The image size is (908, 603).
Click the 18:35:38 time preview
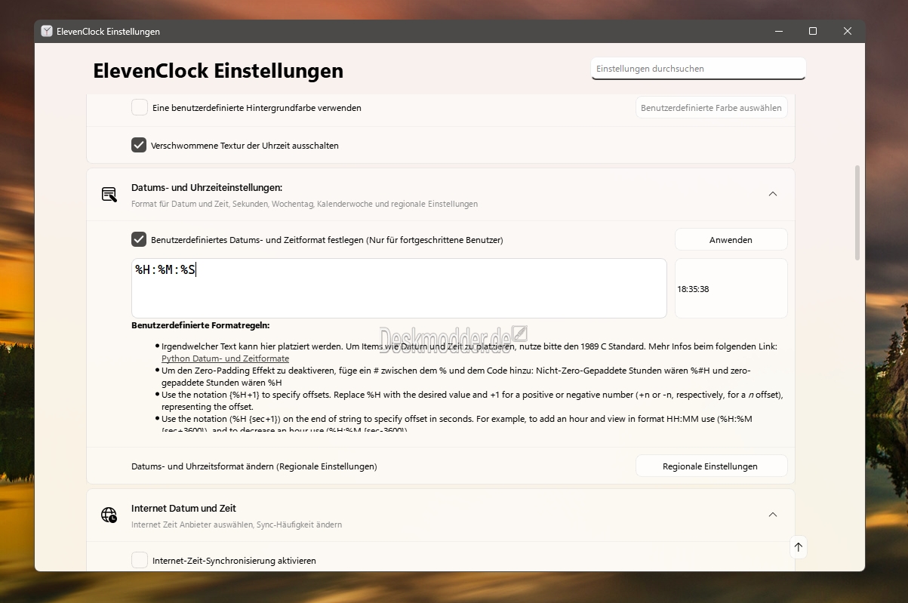click(x=693, y=289)
